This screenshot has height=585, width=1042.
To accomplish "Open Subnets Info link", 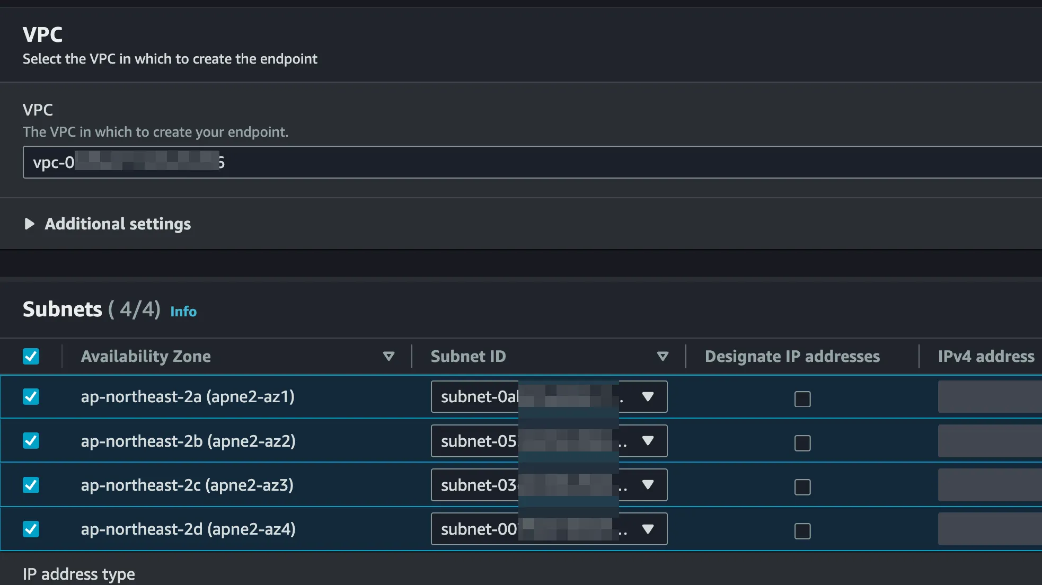I will coord(183,312).
